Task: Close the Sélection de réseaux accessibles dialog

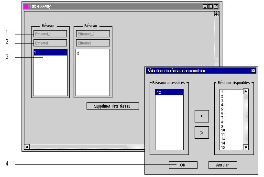Action: pos(253,71)
